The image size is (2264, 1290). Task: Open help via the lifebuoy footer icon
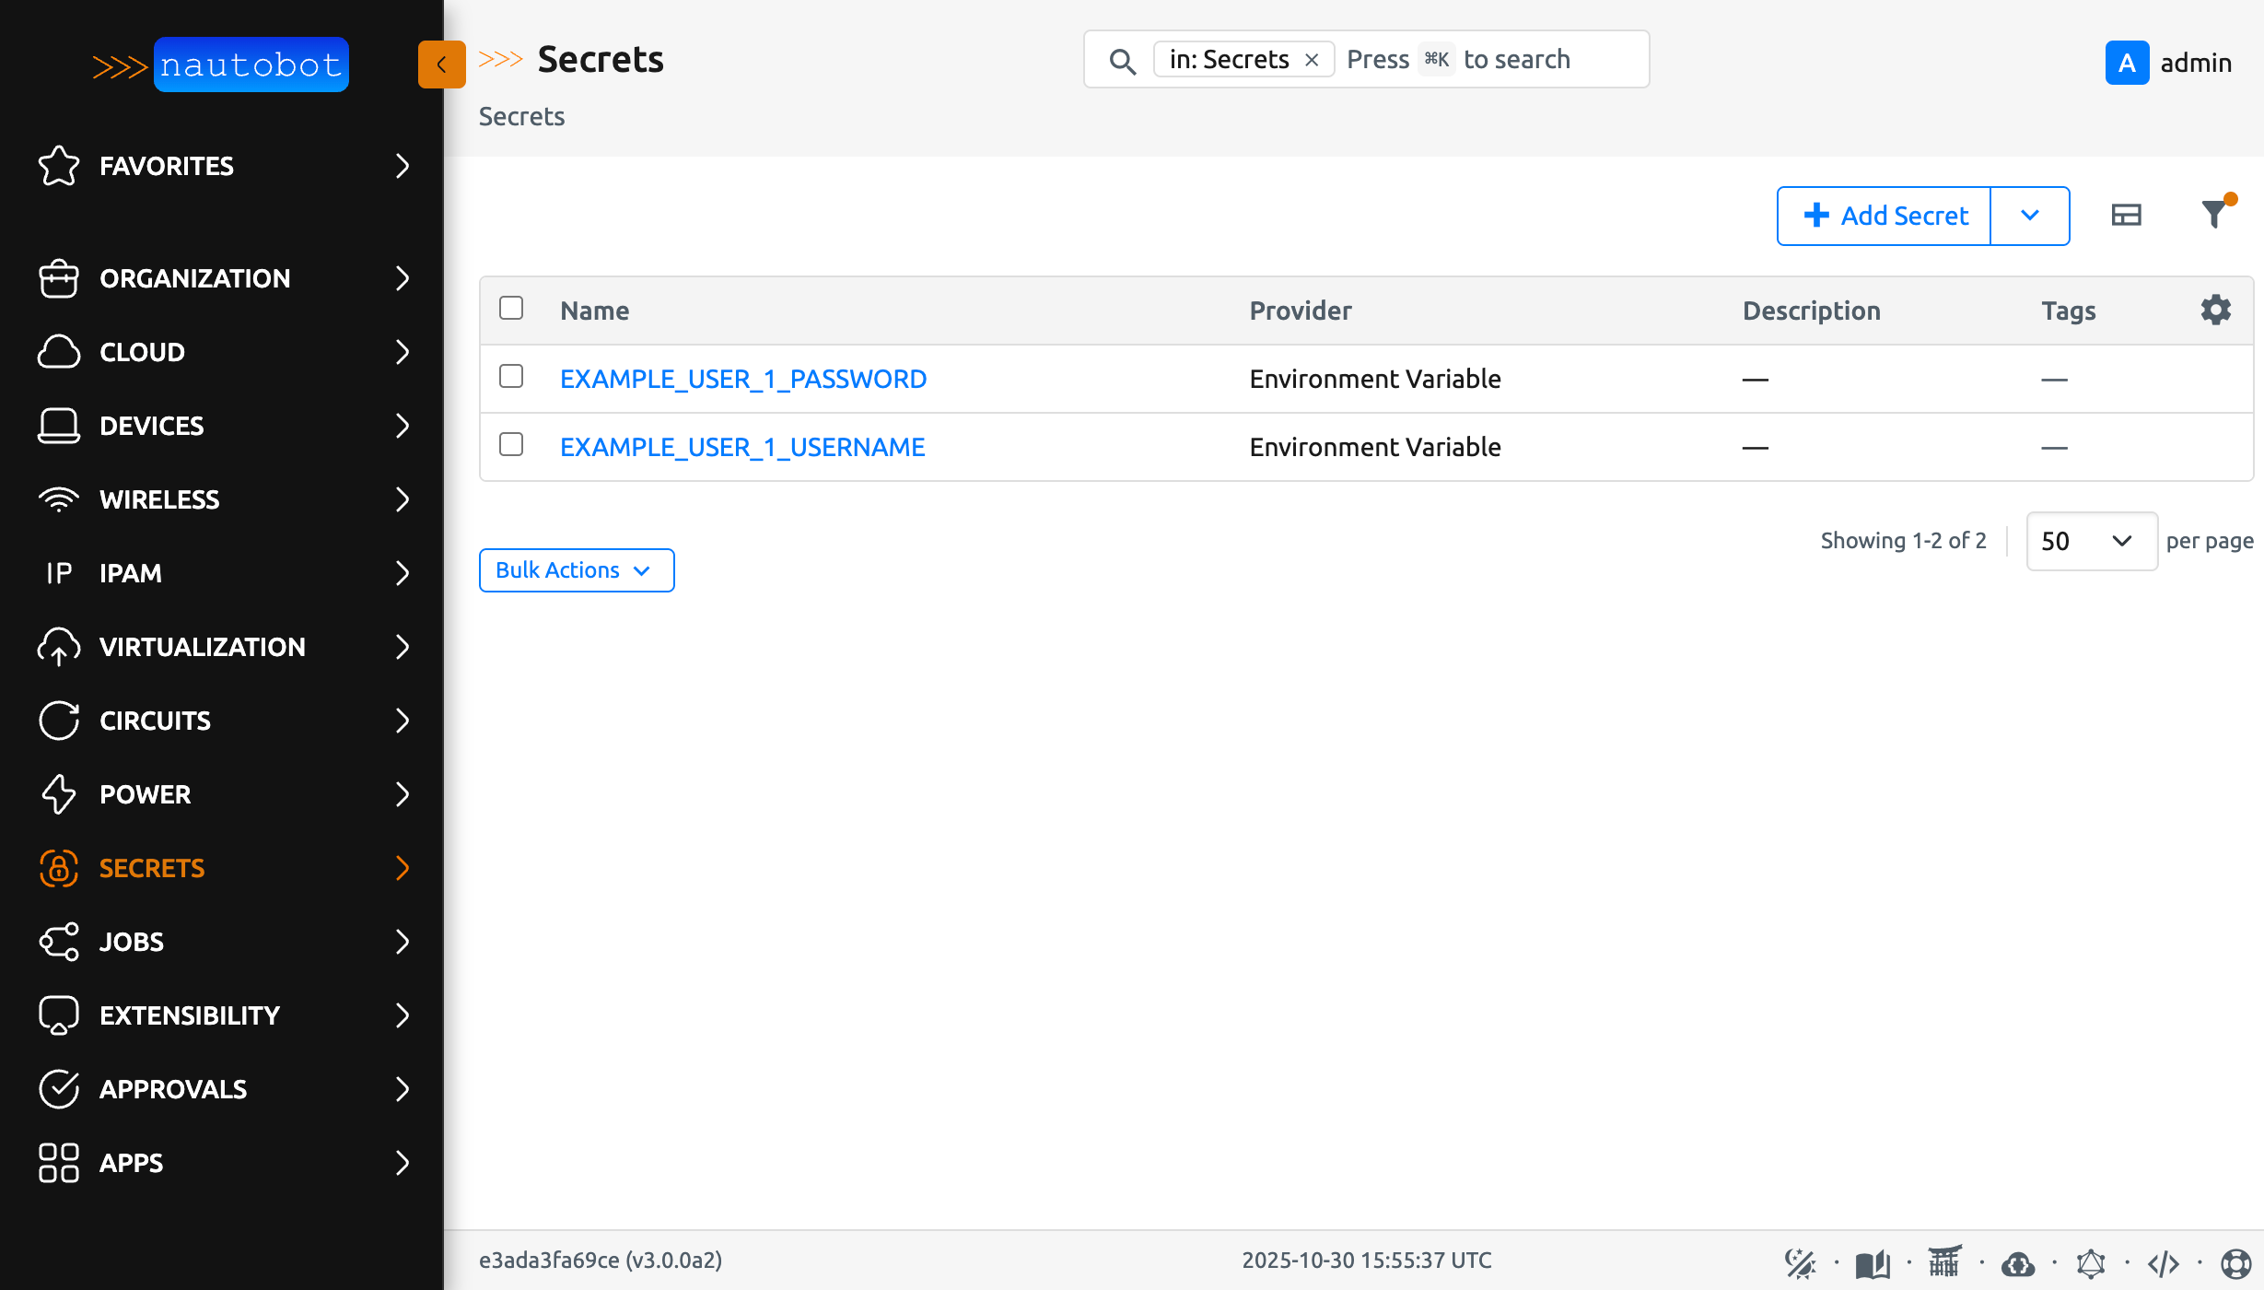click(2236, 1260)
